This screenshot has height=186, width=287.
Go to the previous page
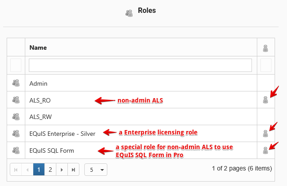pos(28,170)
